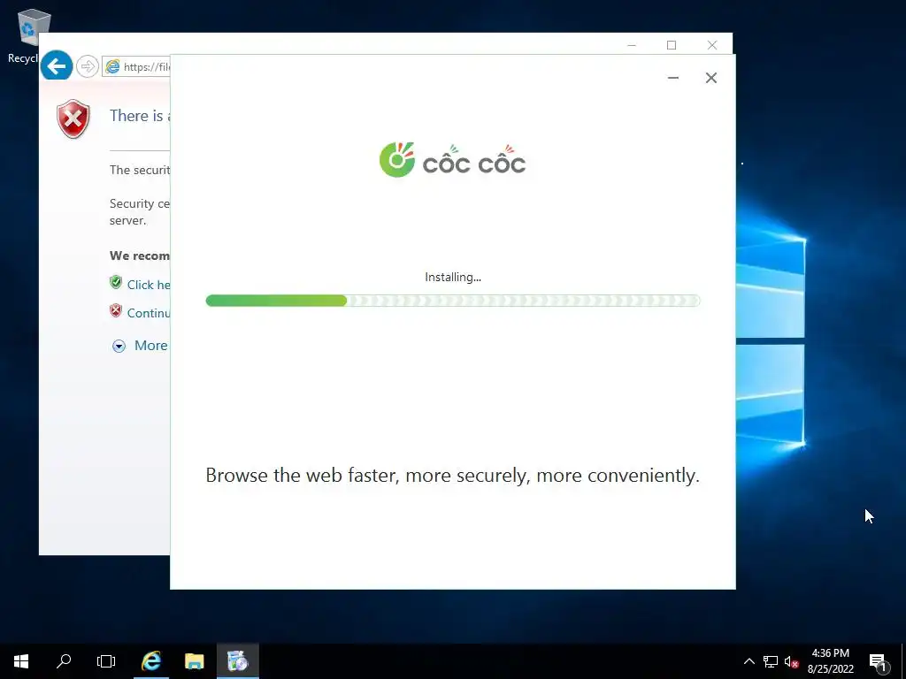Click the muted volume icon
906x679 pixels.
pyautogui.click(x=791, y=661)
